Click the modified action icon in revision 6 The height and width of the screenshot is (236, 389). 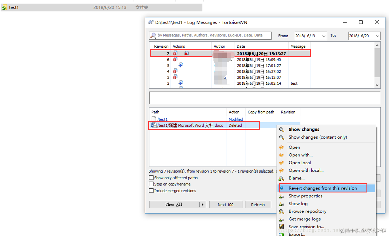tap(175, 59)
